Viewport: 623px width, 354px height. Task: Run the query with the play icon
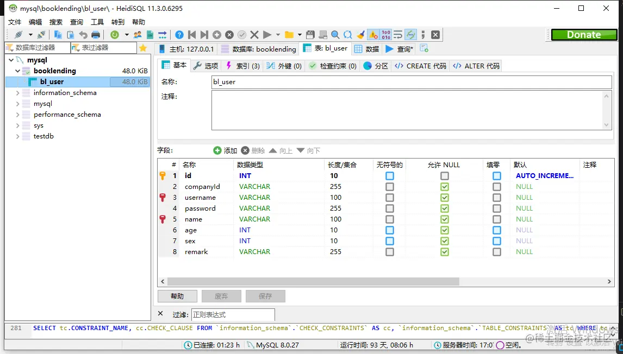click(267, 35)
